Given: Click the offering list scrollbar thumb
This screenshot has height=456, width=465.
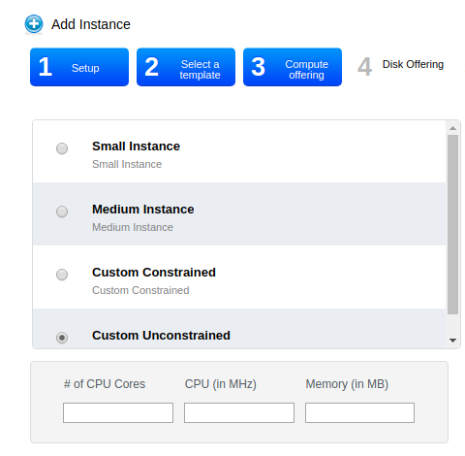Looking at the screenshot, I should click(x=452, y=224).
